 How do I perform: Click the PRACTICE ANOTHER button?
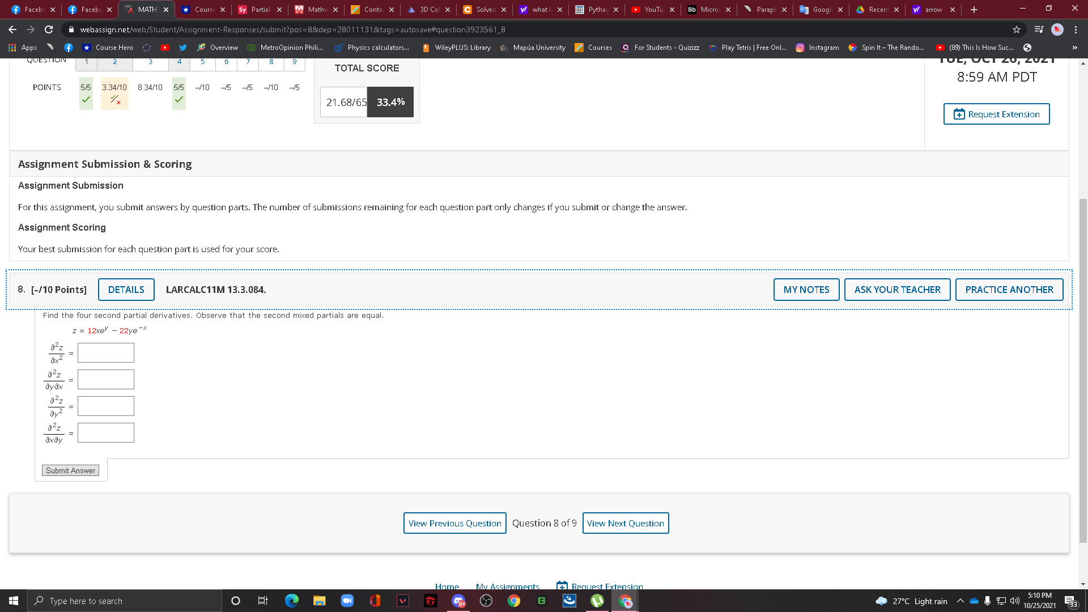[x=1009, y=290]
